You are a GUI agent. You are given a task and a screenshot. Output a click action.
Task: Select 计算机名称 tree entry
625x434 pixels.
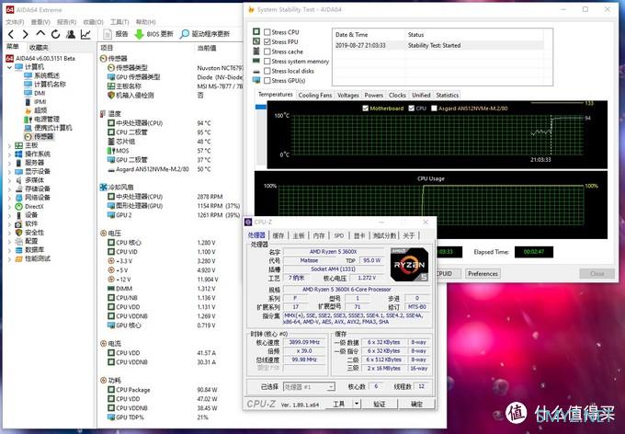pyautogui.click(x=50, y=85)
